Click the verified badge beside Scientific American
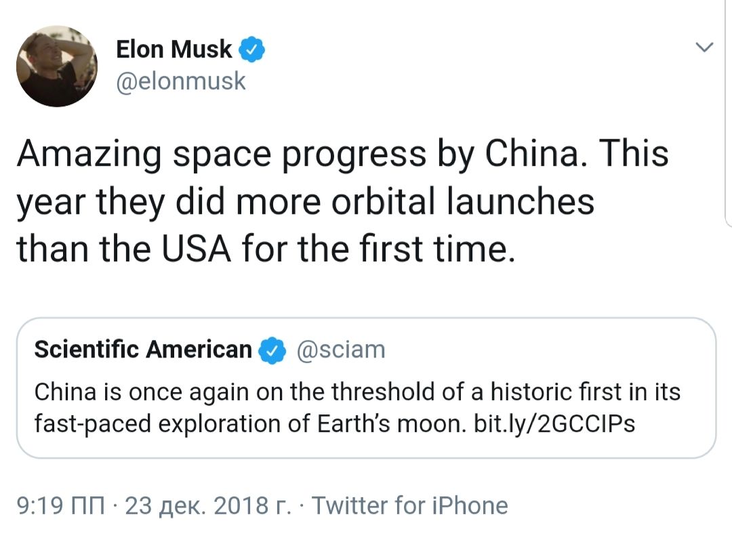The image size is (732, 537). [x=272, y=350]
